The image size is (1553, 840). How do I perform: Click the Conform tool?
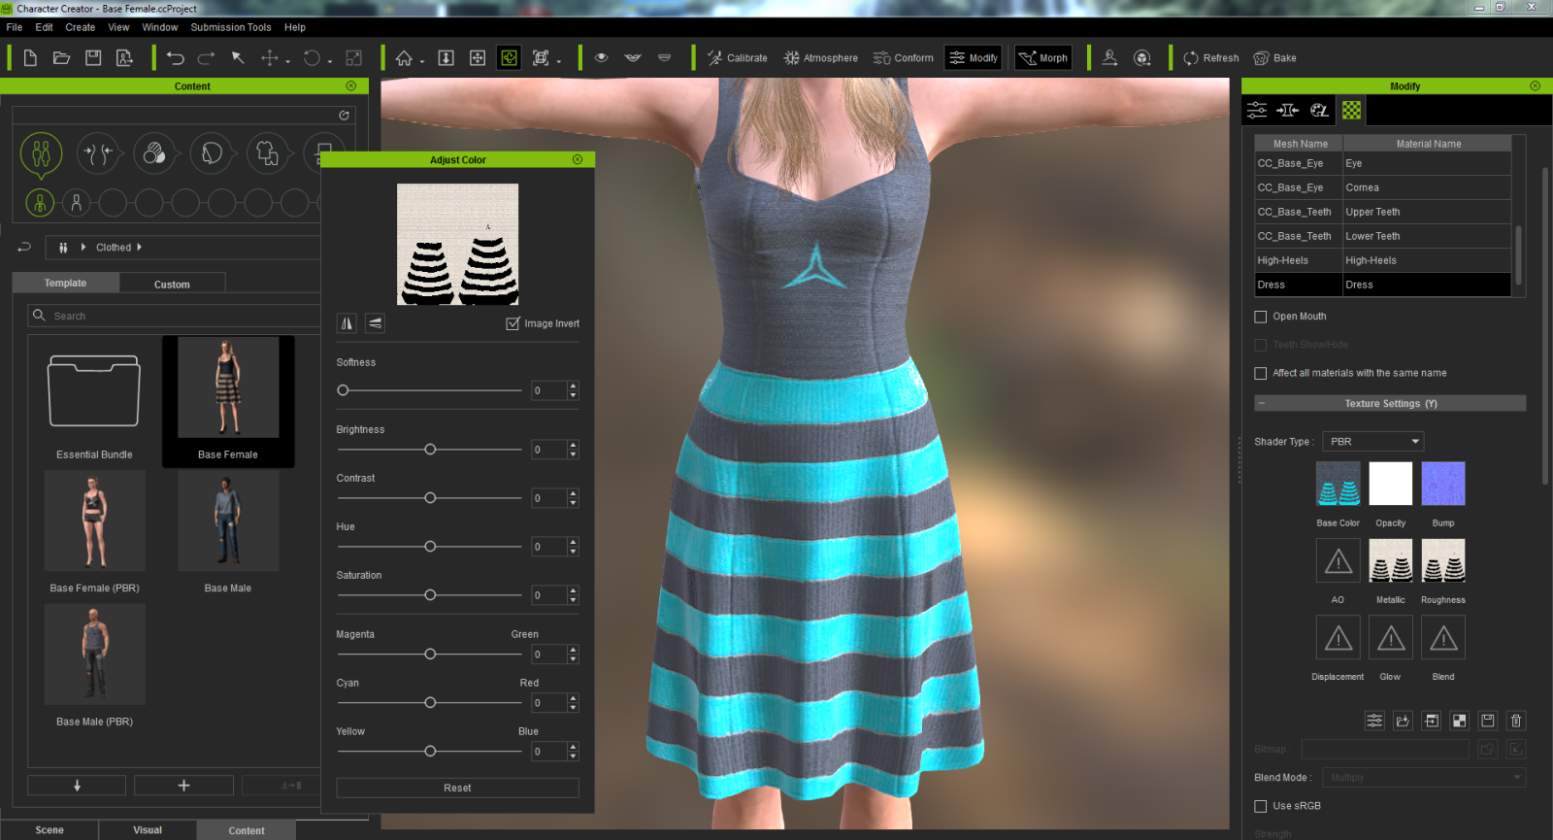click(x=903, y=58)
